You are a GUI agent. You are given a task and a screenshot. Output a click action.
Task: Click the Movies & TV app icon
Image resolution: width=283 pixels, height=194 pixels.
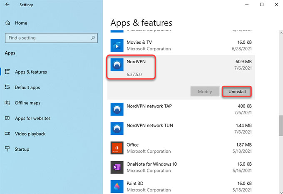click(x=117, y=45)
